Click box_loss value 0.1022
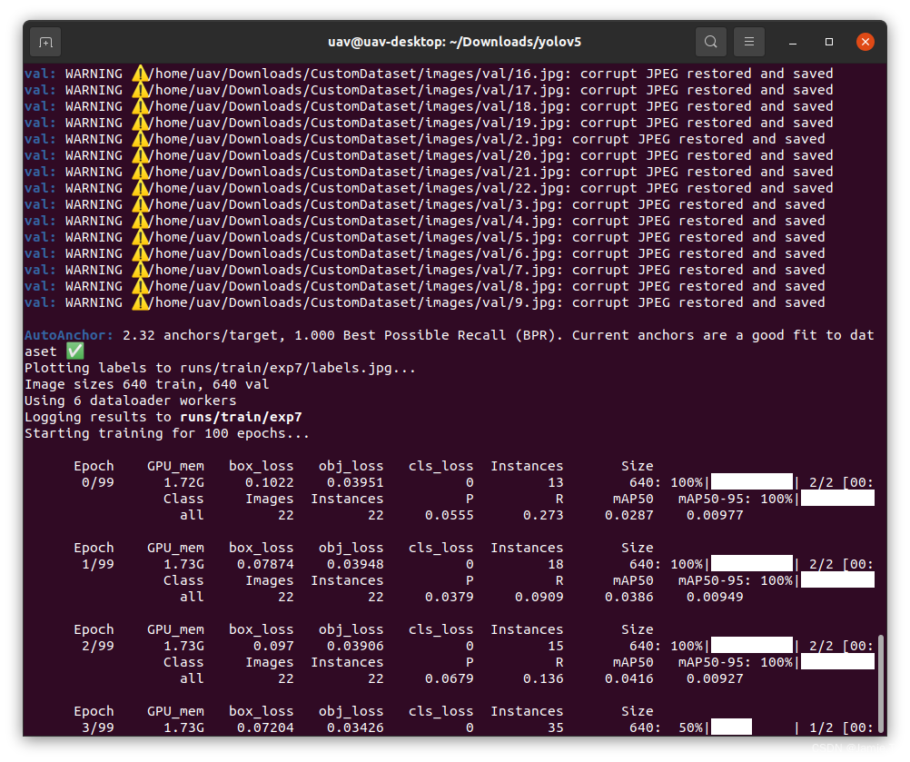Viewport: 910px width, 762px height. click(x=270, y=483)
